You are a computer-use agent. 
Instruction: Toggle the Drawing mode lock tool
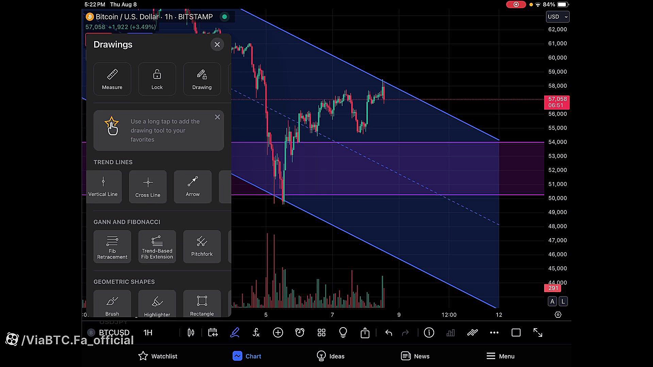[x=202, y=79]
